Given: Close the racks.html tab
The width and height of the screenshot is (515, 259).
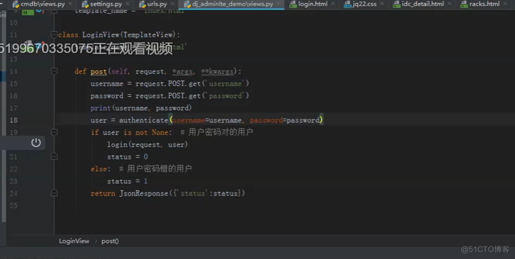Looking at the screenshot, I should [x=505, y=4].
